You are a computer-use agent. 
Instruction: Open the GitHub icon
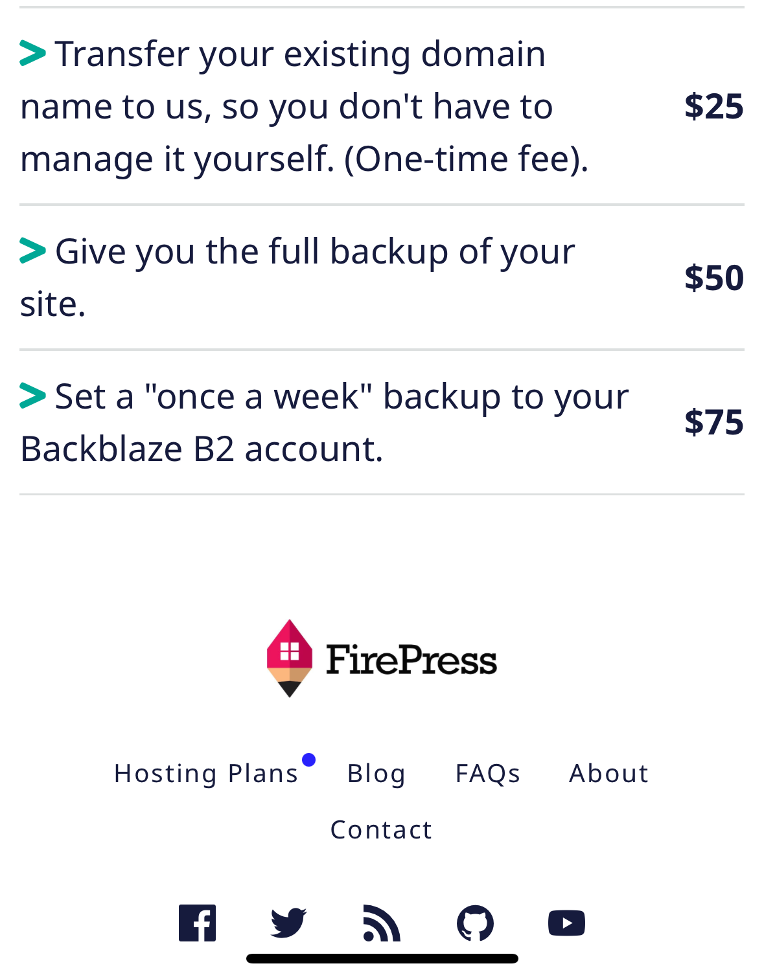pos(475,923)
